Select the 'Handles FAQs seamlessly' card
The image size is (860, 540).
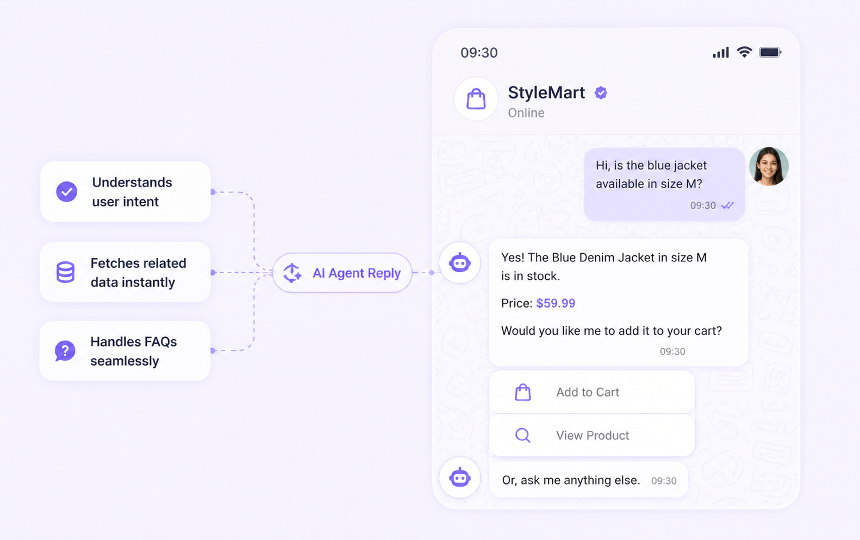(125, 351)
